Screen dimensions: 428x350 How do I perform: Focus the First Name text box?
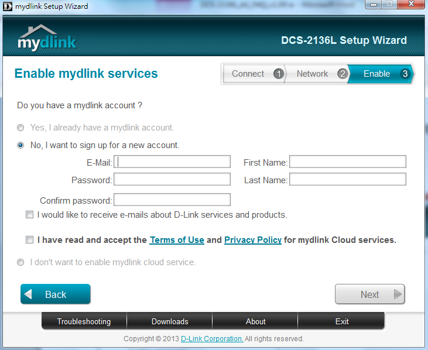coord(347,162)
